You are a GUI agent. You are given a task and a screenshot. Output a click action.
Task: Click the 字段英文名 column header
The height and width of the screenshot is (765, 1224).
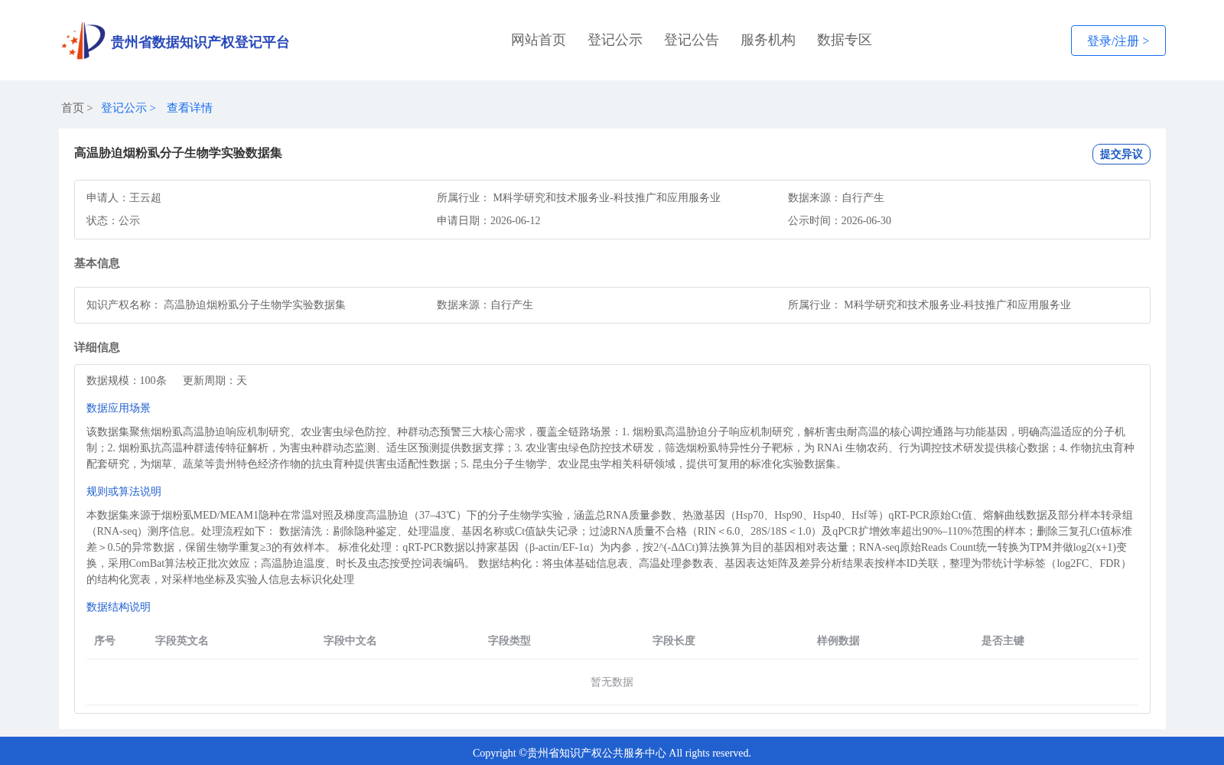182,640
